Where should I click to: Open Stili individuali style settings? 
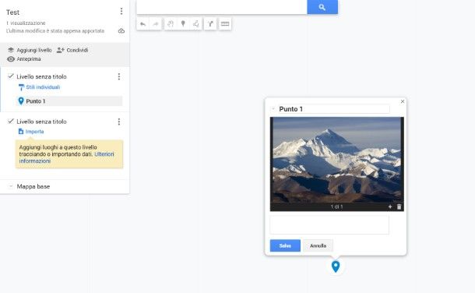[40, 87]
